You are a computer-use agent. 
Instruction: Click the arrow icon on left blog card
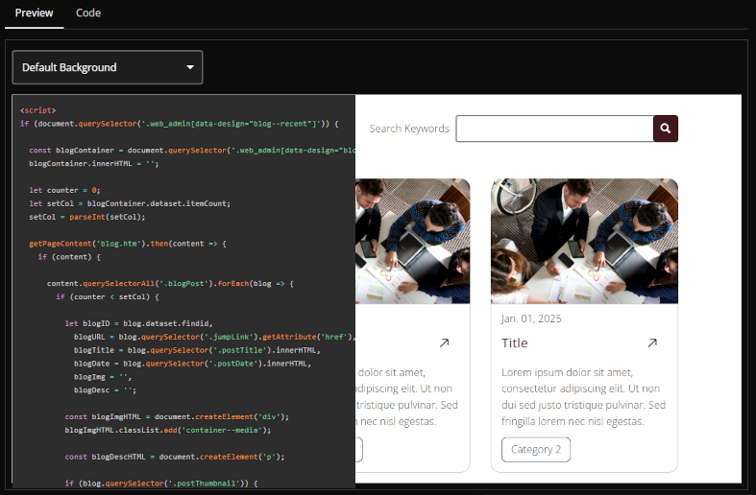[x=444, y=342]
